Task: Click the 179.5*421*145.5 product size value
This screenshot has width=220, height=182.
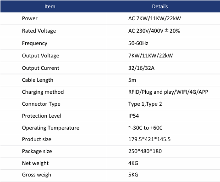Action: point(149,139)
